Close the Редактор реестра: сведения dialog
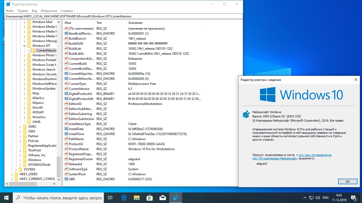Screen dimensions: 362x203 point(356,80)
